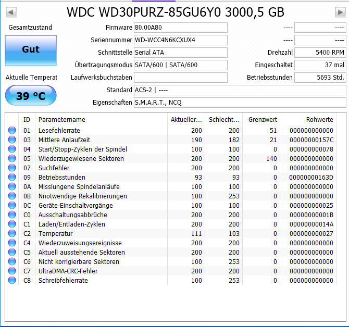Click status orb for Start/Stopp-Zyklen row
This screenshot has height=327, width=349.
pos(12,149)
